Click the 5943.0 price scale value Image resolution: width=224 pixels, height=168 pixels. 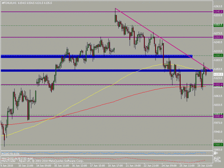(x=218, y=132)
